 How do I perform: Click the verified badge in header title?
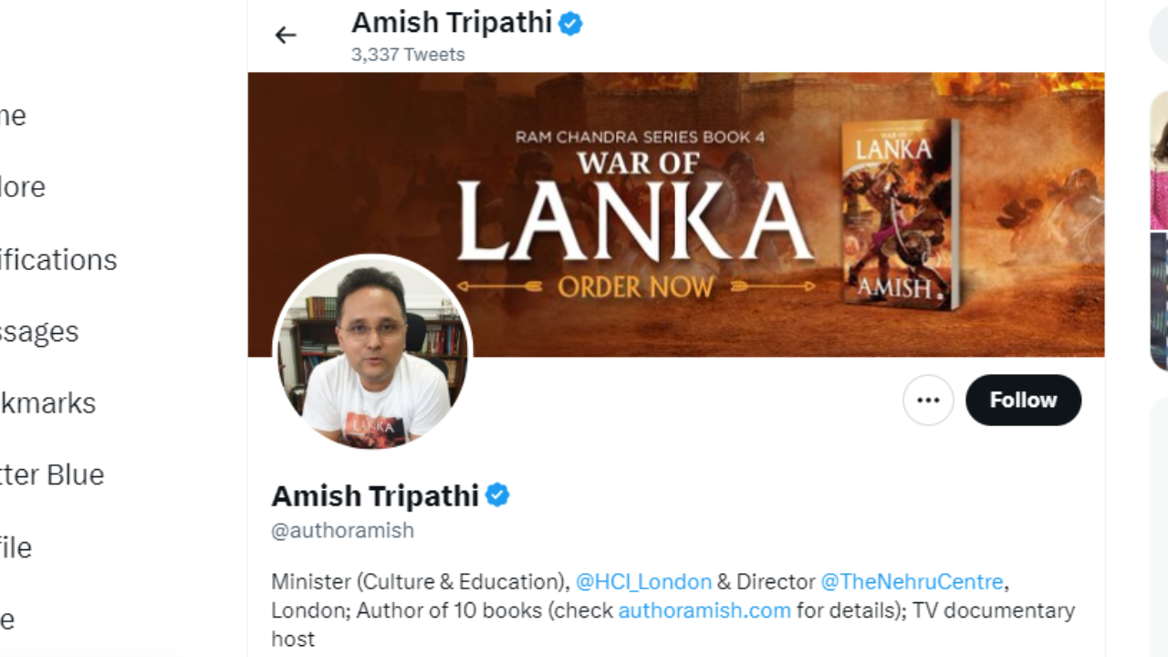point(571,23)
